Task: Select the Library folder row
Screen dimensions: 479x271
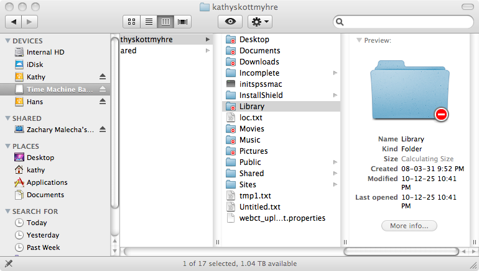Action: (x=281, y=106)
